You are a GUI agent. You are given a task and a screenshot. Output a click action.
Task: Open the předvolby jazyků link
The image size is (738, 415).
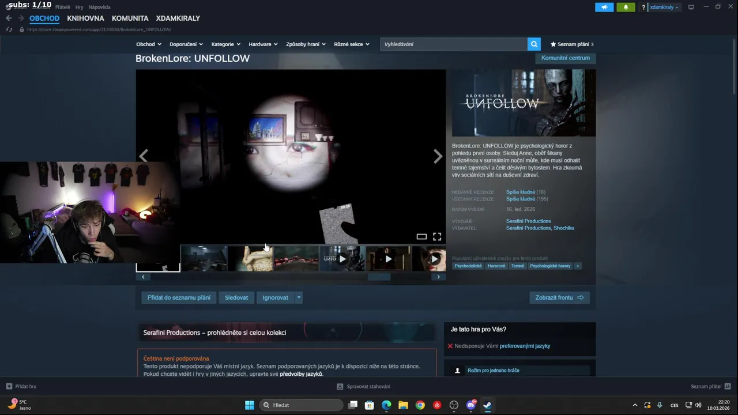point(301,374)
